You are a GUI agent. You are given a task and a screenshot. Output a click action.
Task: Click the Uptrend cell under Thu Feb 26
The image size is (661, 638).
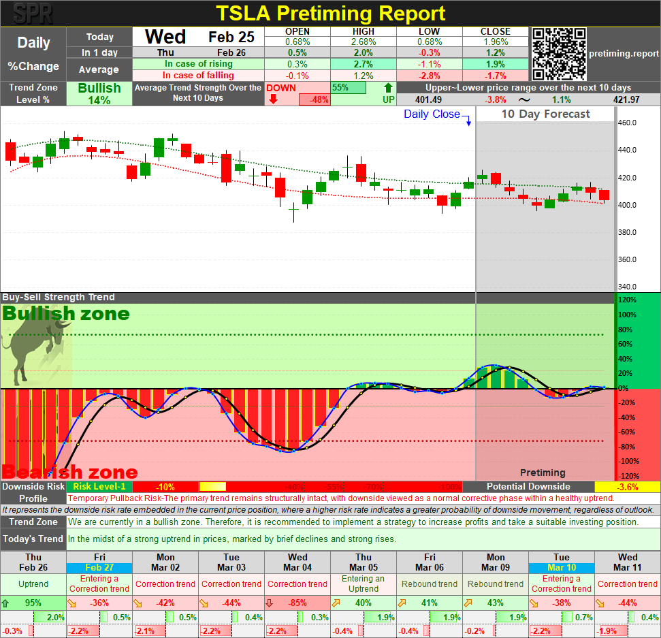tap(33, 584)
